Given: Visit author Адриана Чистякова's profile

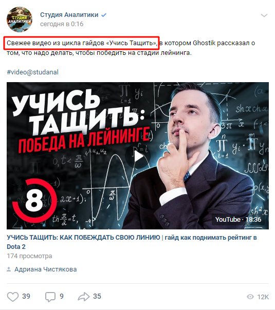Looking at the screenshot, I should 46,269.
